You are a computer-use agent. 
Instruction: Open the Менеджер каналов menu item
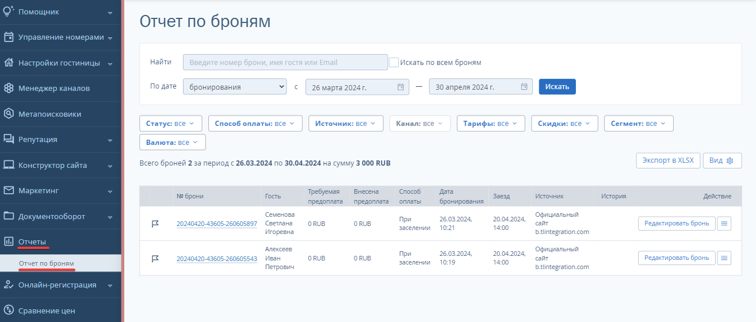[x=60, y=88]
